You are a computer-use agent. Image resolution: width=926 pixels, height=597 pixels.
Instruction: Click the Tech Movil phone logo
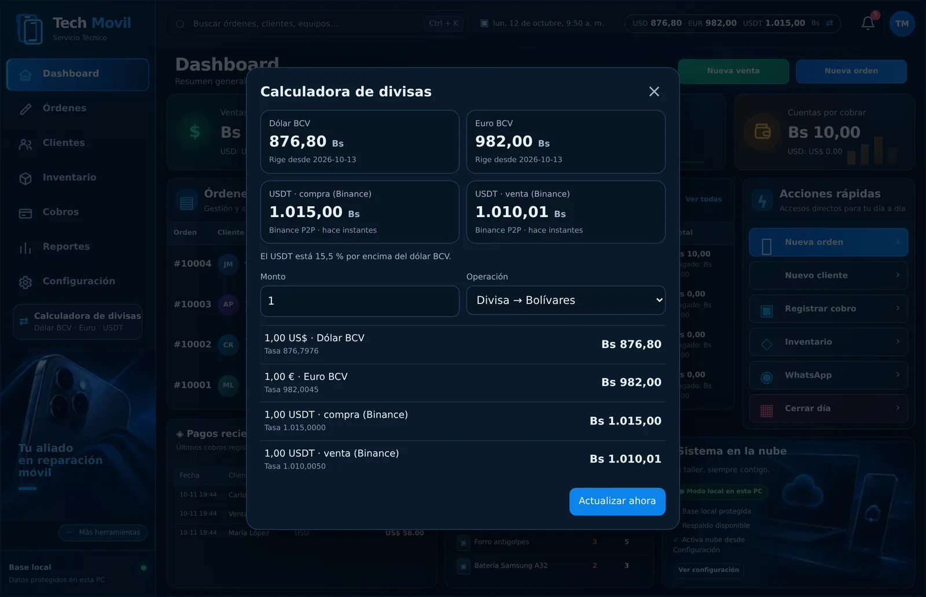pyautogui.click(x=30, y=29)
